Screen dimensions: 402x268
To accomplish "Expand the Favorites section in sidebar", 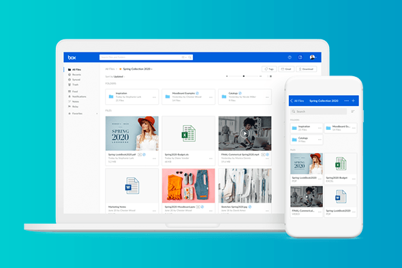I will (x=97, y=114).
